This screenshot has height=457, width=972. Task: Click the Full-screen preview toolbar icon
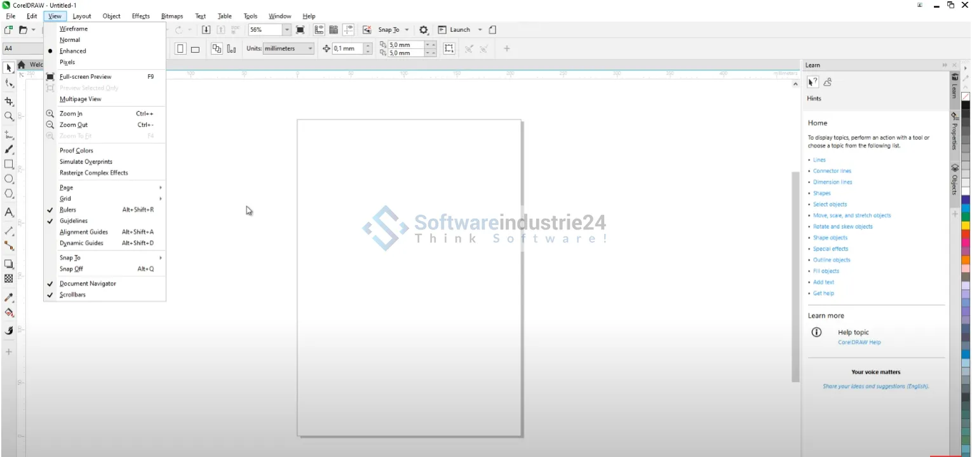coord(300,30)
